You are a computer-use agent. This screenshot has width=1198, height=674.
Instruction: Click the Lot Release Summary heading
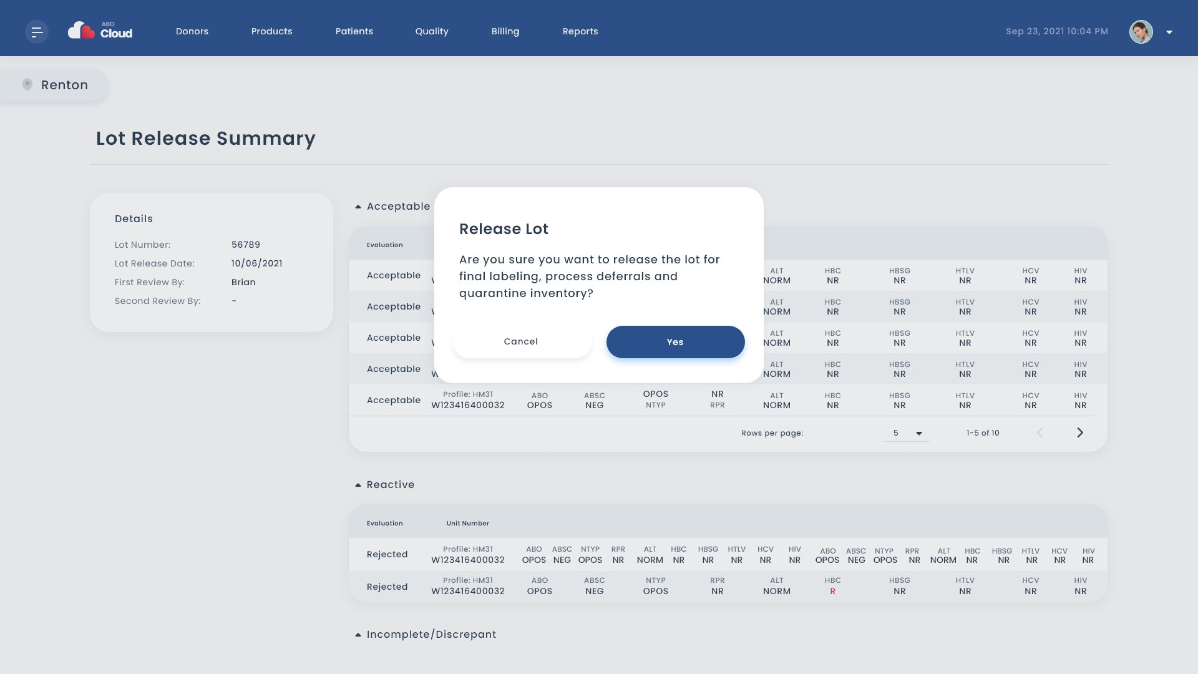[x=206, y=138]
